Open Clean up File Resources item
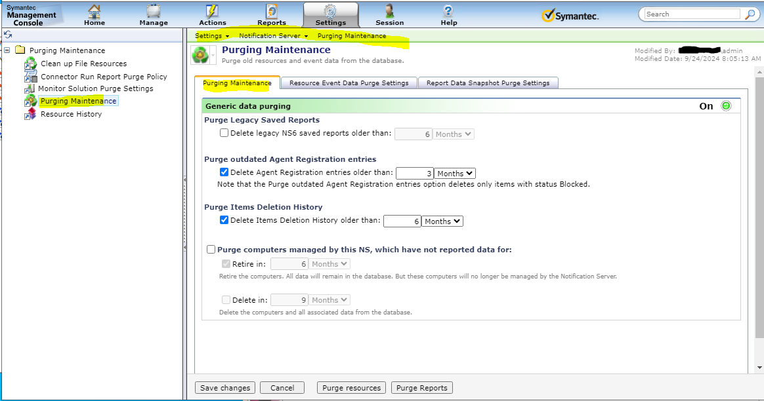 pos(83,64)
